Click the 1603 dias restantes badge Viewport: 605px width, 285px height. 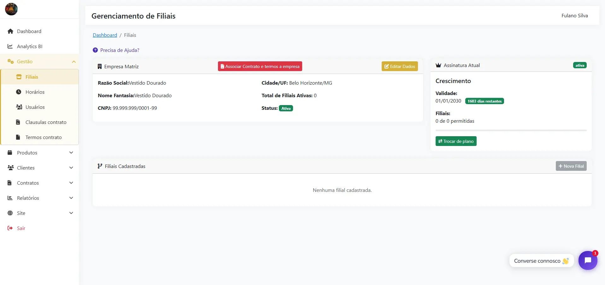(x=485, y=101)
